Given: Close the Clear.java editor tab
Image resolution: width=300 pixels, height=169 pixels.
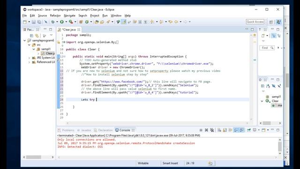Looking at the screenshot, I should coord(79,30).
